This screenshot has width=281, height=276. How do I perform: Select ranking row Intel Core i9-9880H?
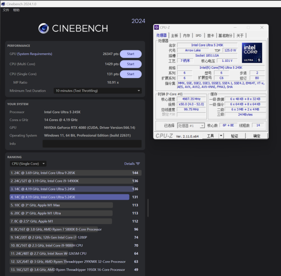pos(75,245)
